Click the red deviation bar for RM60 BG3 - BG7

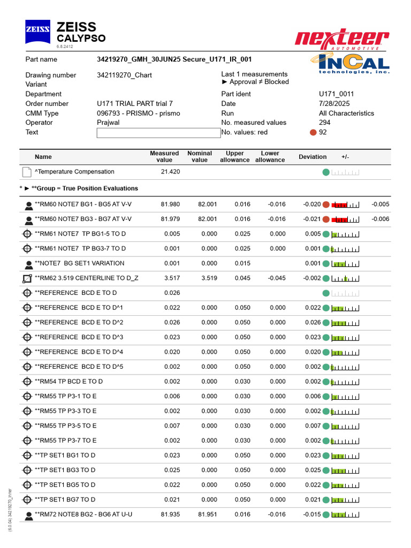(340, 220)
